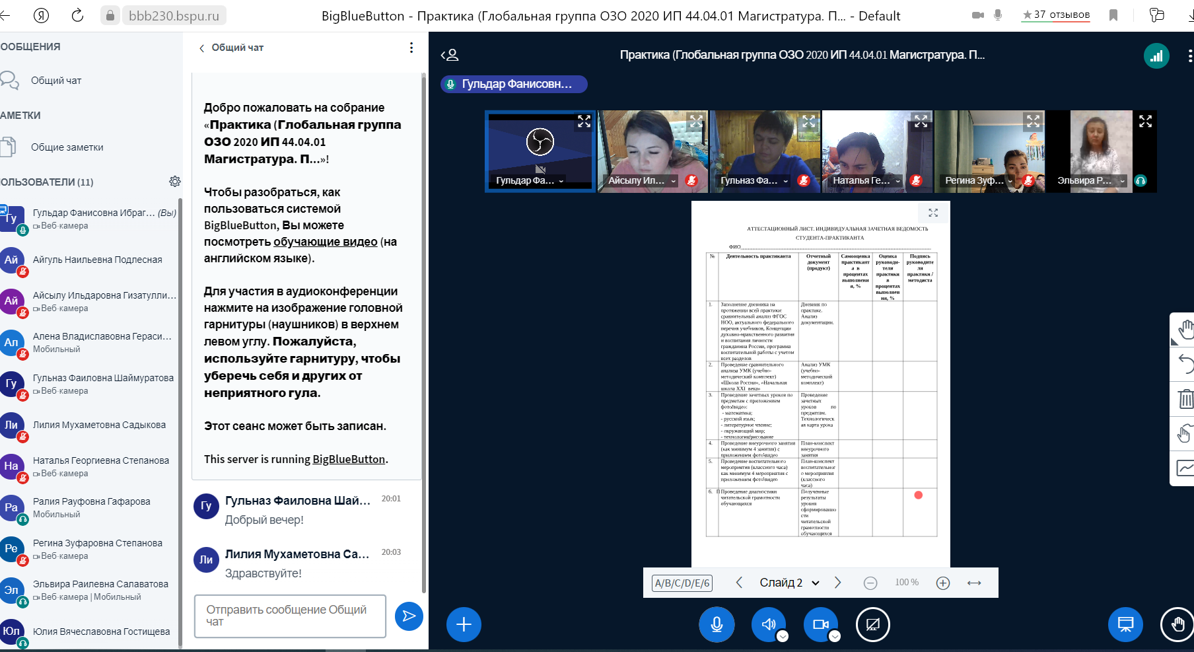Expand the audio device options chevron

(x=783, y=636)
